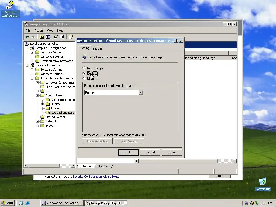This screenshot has width=276, height=207.
Task: Click the Next Setting button
Action: tap(129, 141)
